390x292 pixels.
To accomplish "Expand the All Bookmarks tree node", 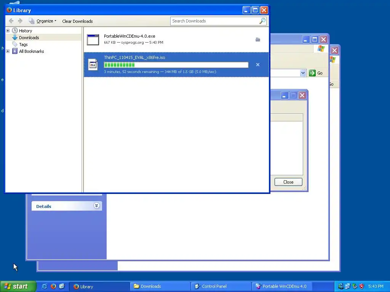I will tap(8, 51).
